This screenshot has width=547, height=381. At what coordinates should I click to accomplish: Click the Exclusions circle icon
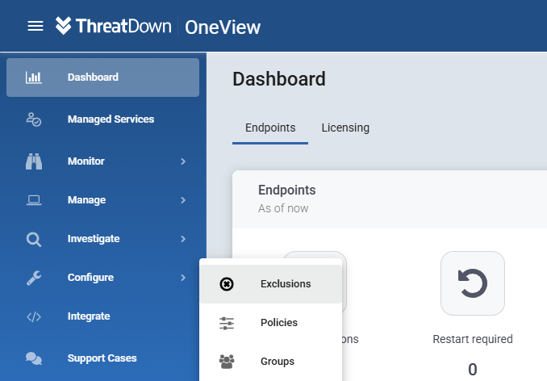click(x=227, y=284)
